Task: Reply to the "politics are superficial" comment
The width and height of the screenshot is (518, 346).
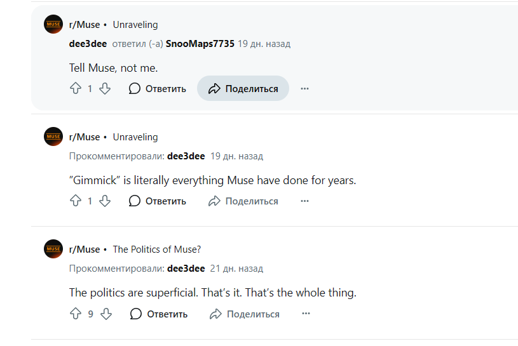Action: 159,314
